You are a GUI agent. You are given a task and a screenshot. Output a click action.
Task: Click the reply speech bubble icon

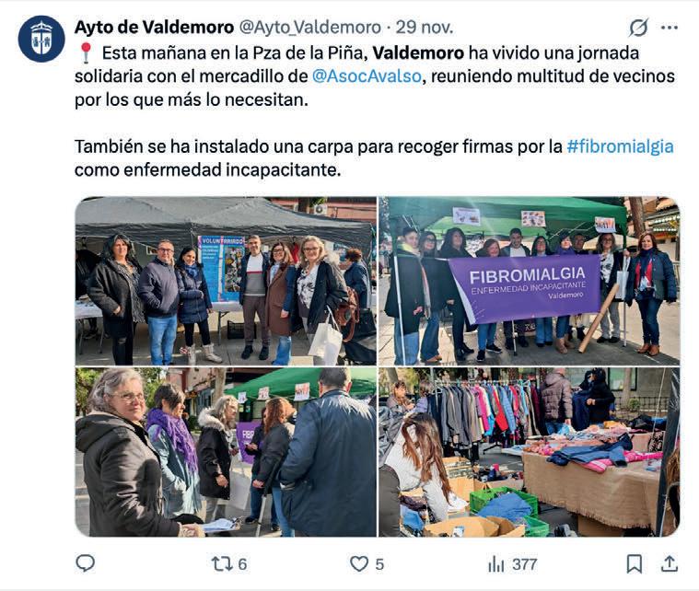[85, 563]
